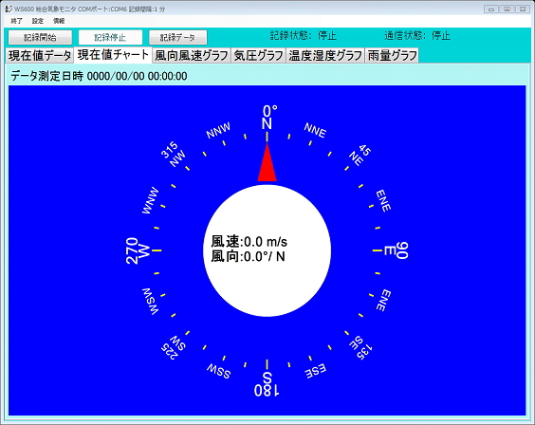Screen dimensions: 535x425
Task: Click the E 90 compass label
Action: point(396,250)
